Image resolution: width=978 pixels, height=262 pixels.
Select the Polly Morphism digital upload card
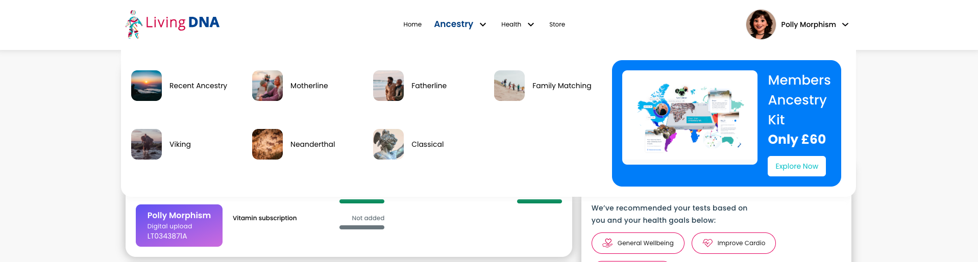pos(179,225)
